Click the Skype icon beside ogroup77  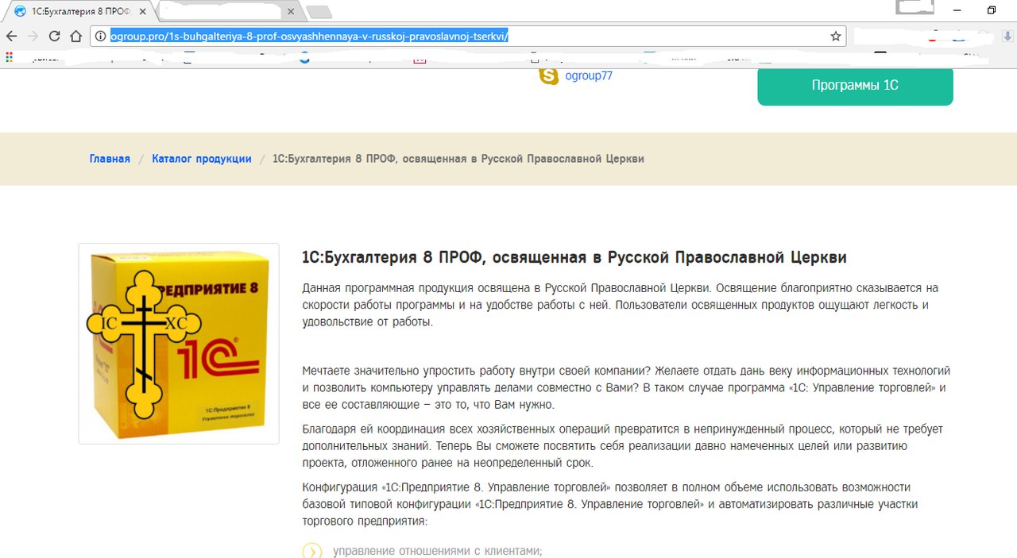548,75
